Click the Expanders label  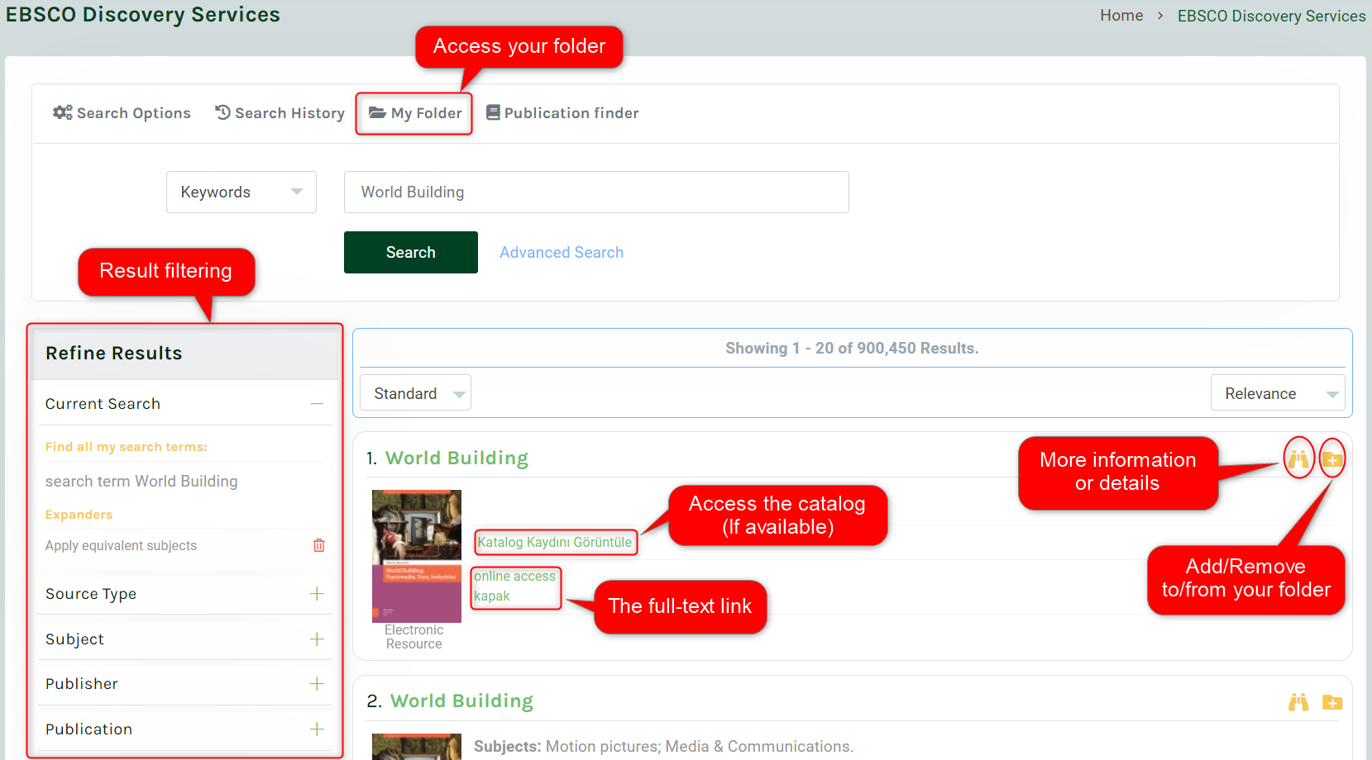(x=79, y=515)
